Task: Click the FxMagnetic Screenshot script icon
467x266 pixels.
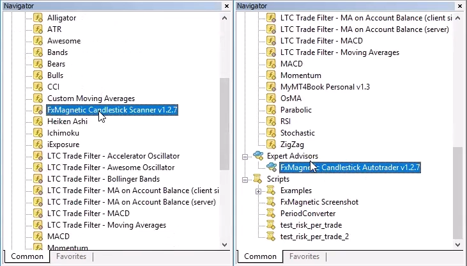Action: (271, 202)
